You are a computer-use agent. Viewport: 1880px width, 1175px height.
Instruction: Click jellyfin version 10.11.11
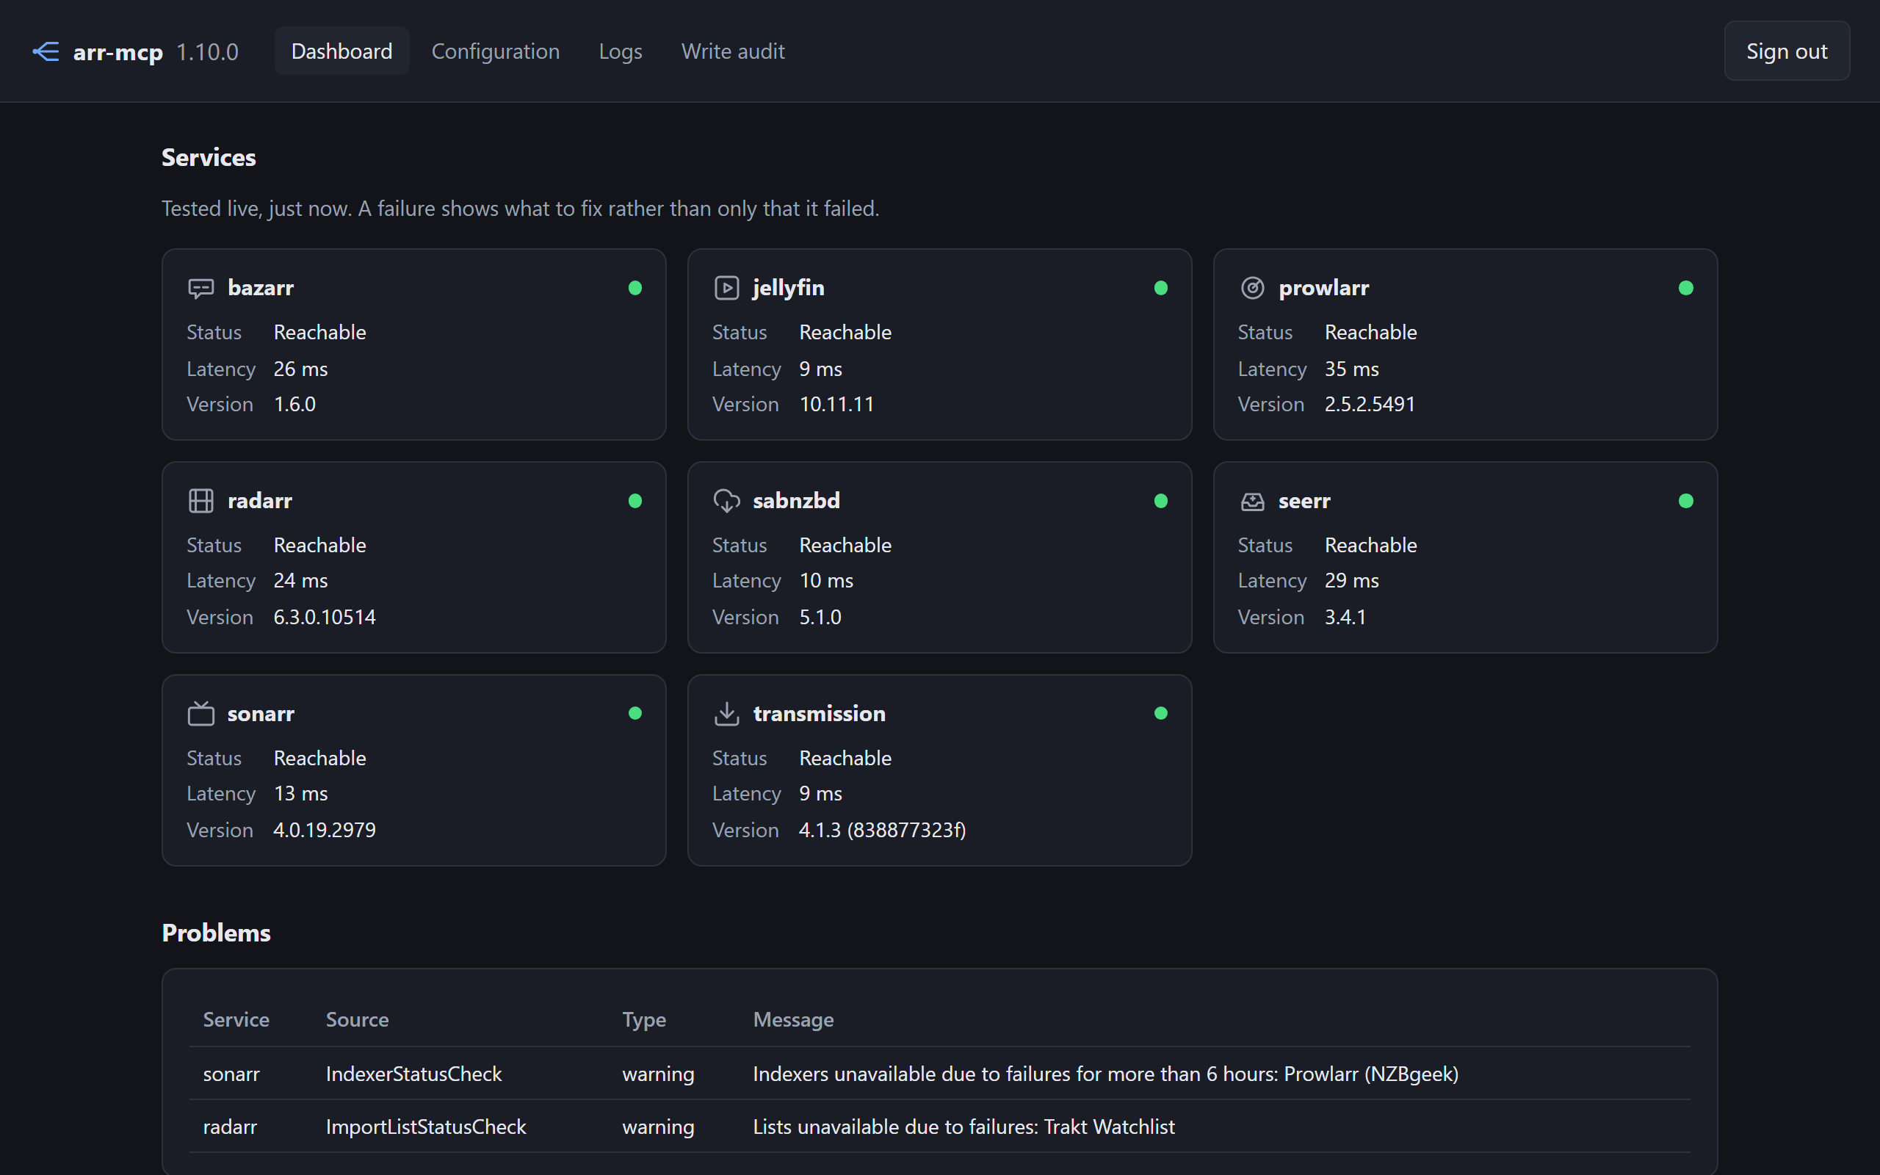836,404
